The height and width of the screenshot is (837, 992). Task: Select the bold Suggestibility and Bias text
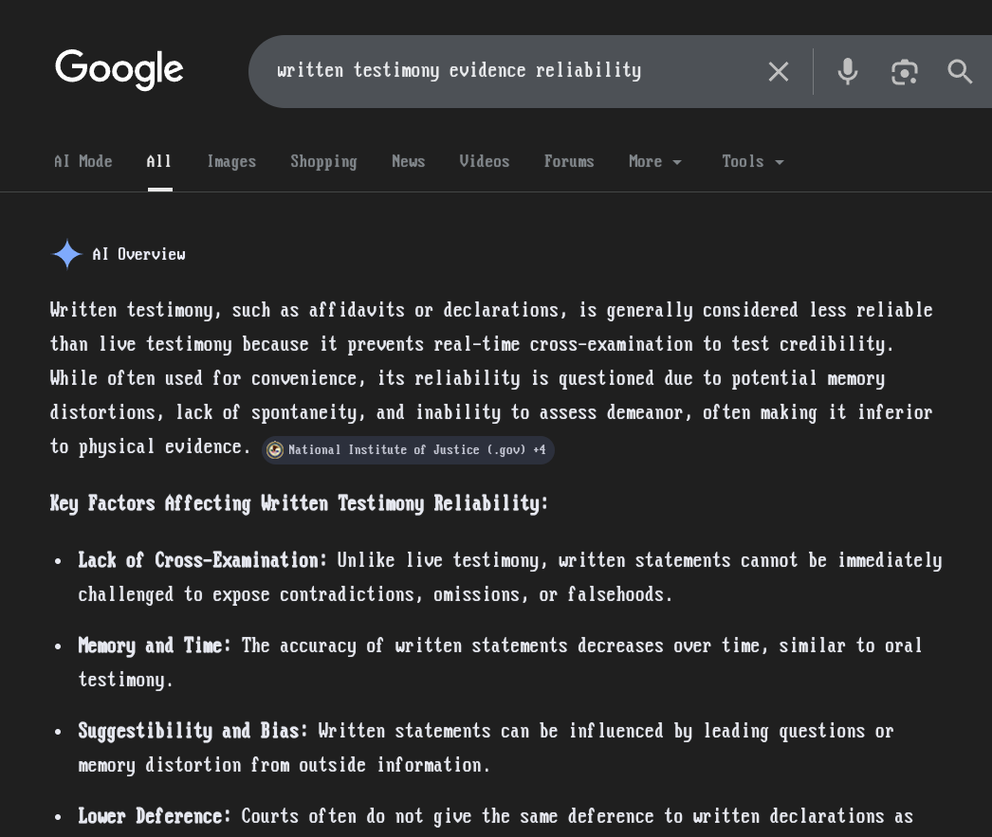[x=193, y=731]
